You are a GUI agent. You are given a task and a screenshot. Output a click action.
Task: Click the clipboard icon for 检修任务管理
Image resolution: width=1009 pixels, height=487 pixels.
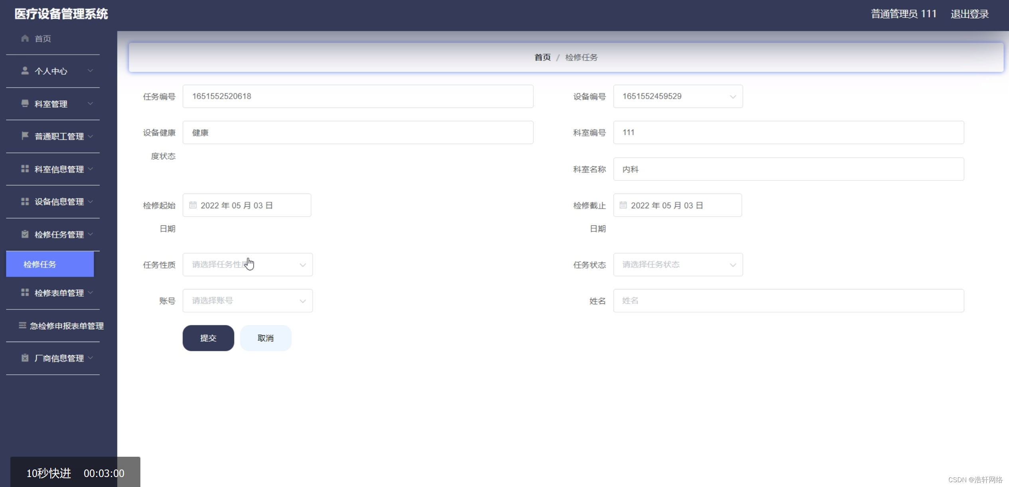24,234
